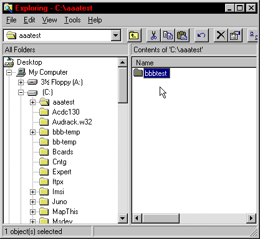Image resolution: width=260 pixels, height=239 pixels.
Task: Click the Undo arrow icon
Action: point(201,35)
